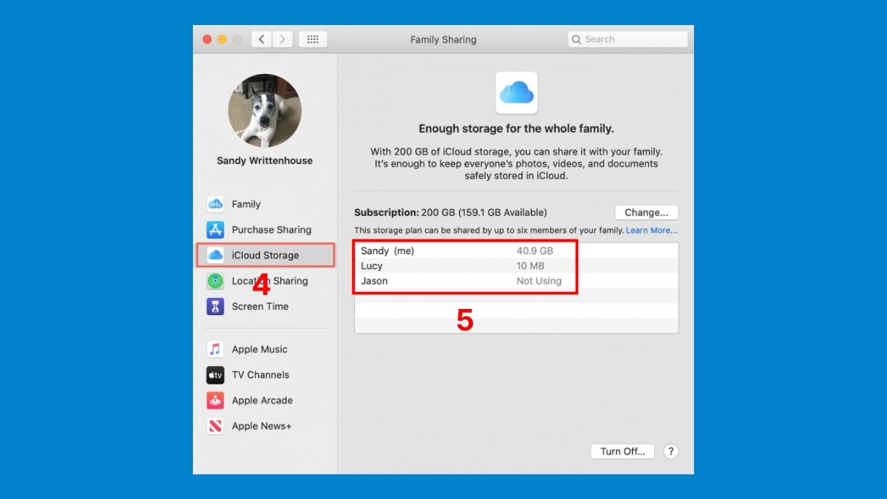Click the TV Channels Apple TV icon
Screen dimensions: 887x499
coord(215,375)
